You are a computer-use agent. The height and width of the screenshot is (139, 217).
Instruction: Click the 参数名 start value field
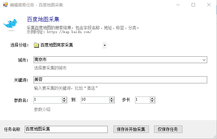coord(48,100)
